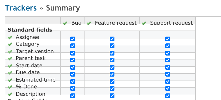Click the green checkmark icon next to Bug

(x=65, y=23)
